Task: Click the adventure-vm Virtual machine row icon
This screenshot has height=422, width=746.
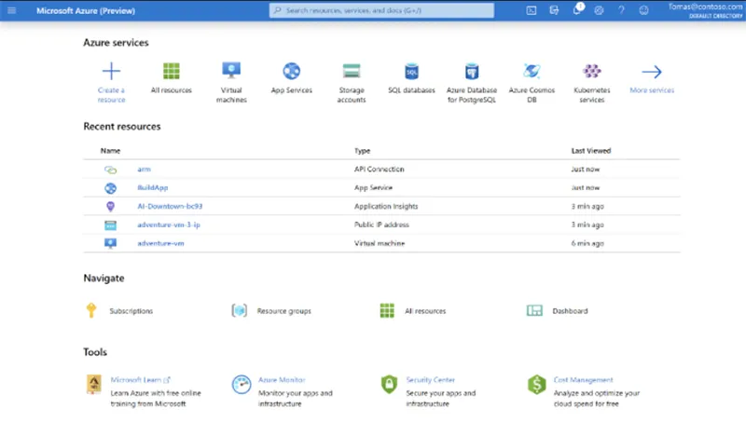Action: click(110, 243)
